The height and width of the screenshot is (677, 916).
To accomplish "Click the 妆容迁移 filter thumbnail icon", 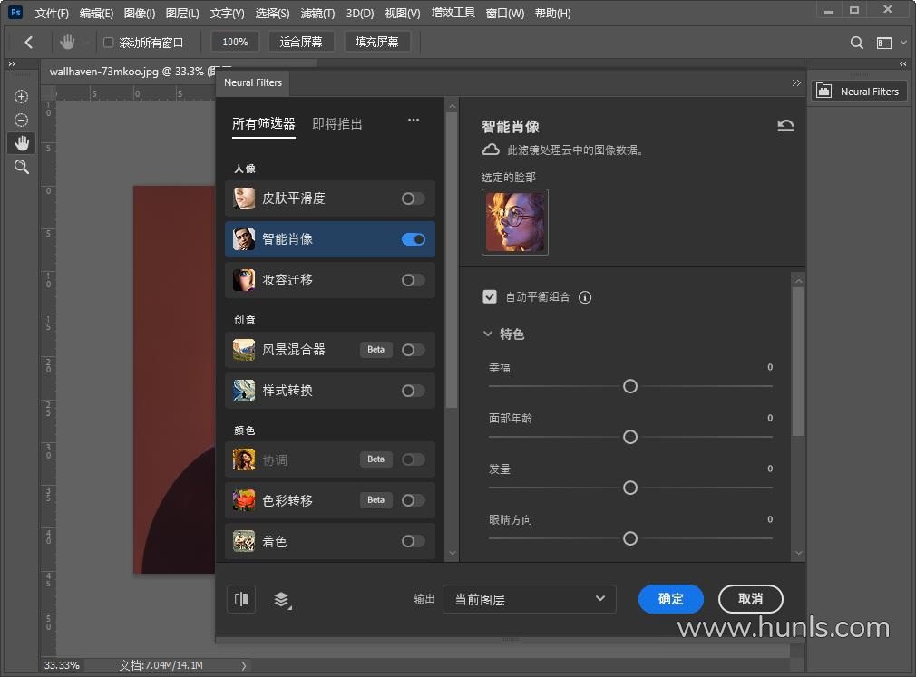I will 244,280.
